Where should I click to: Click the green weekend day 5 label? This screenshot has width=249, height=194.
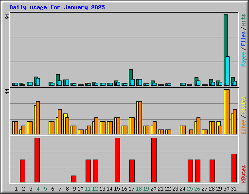(x=45, y=189)
